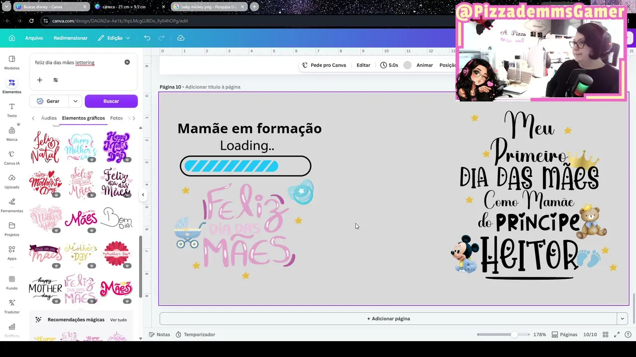This screenshot has width=636, height=357.
Task: Open the Uploads panel
Action: pyautogui.click(x=12, y=181)
